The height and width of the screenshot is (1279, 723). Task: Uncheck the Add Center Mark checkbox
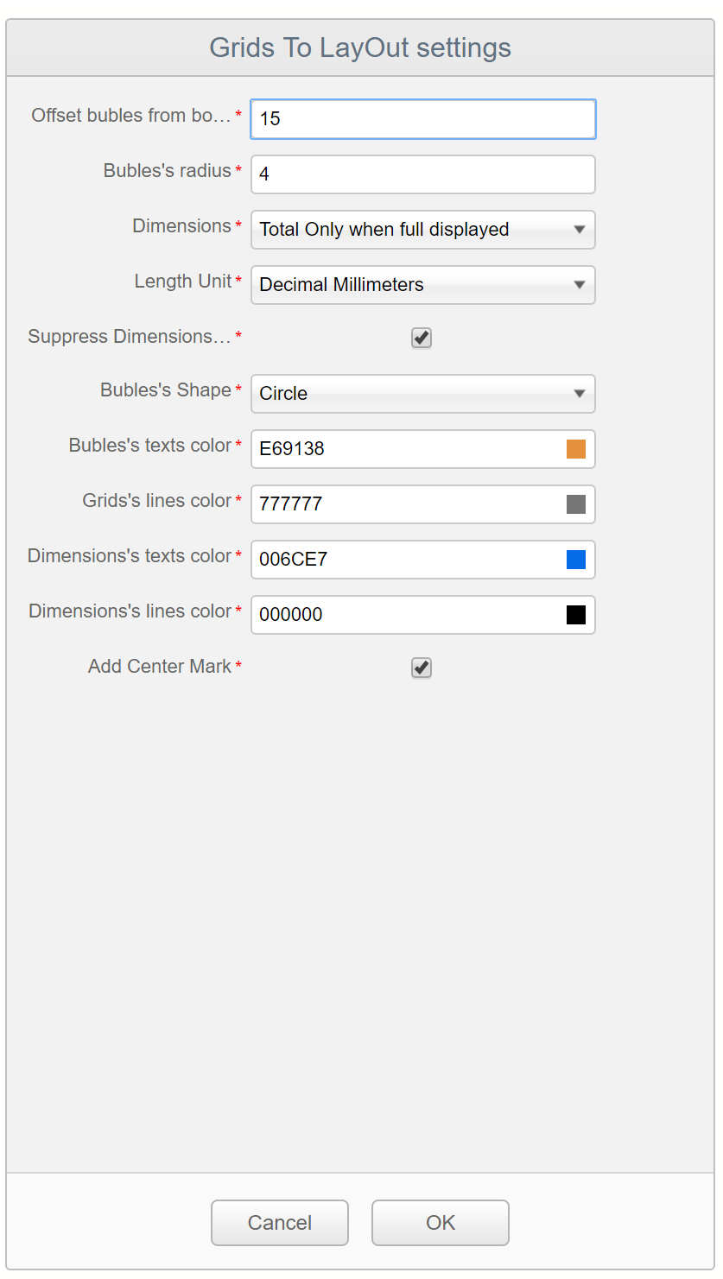click(422, 668)
